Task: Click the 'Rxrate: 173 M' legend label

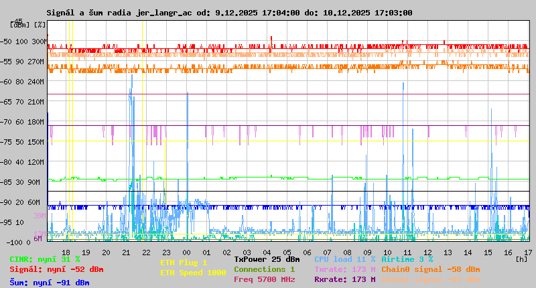Action: point(345,279)
